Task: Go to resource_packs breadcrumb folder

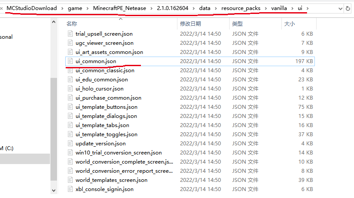Action: coord(240,8)
